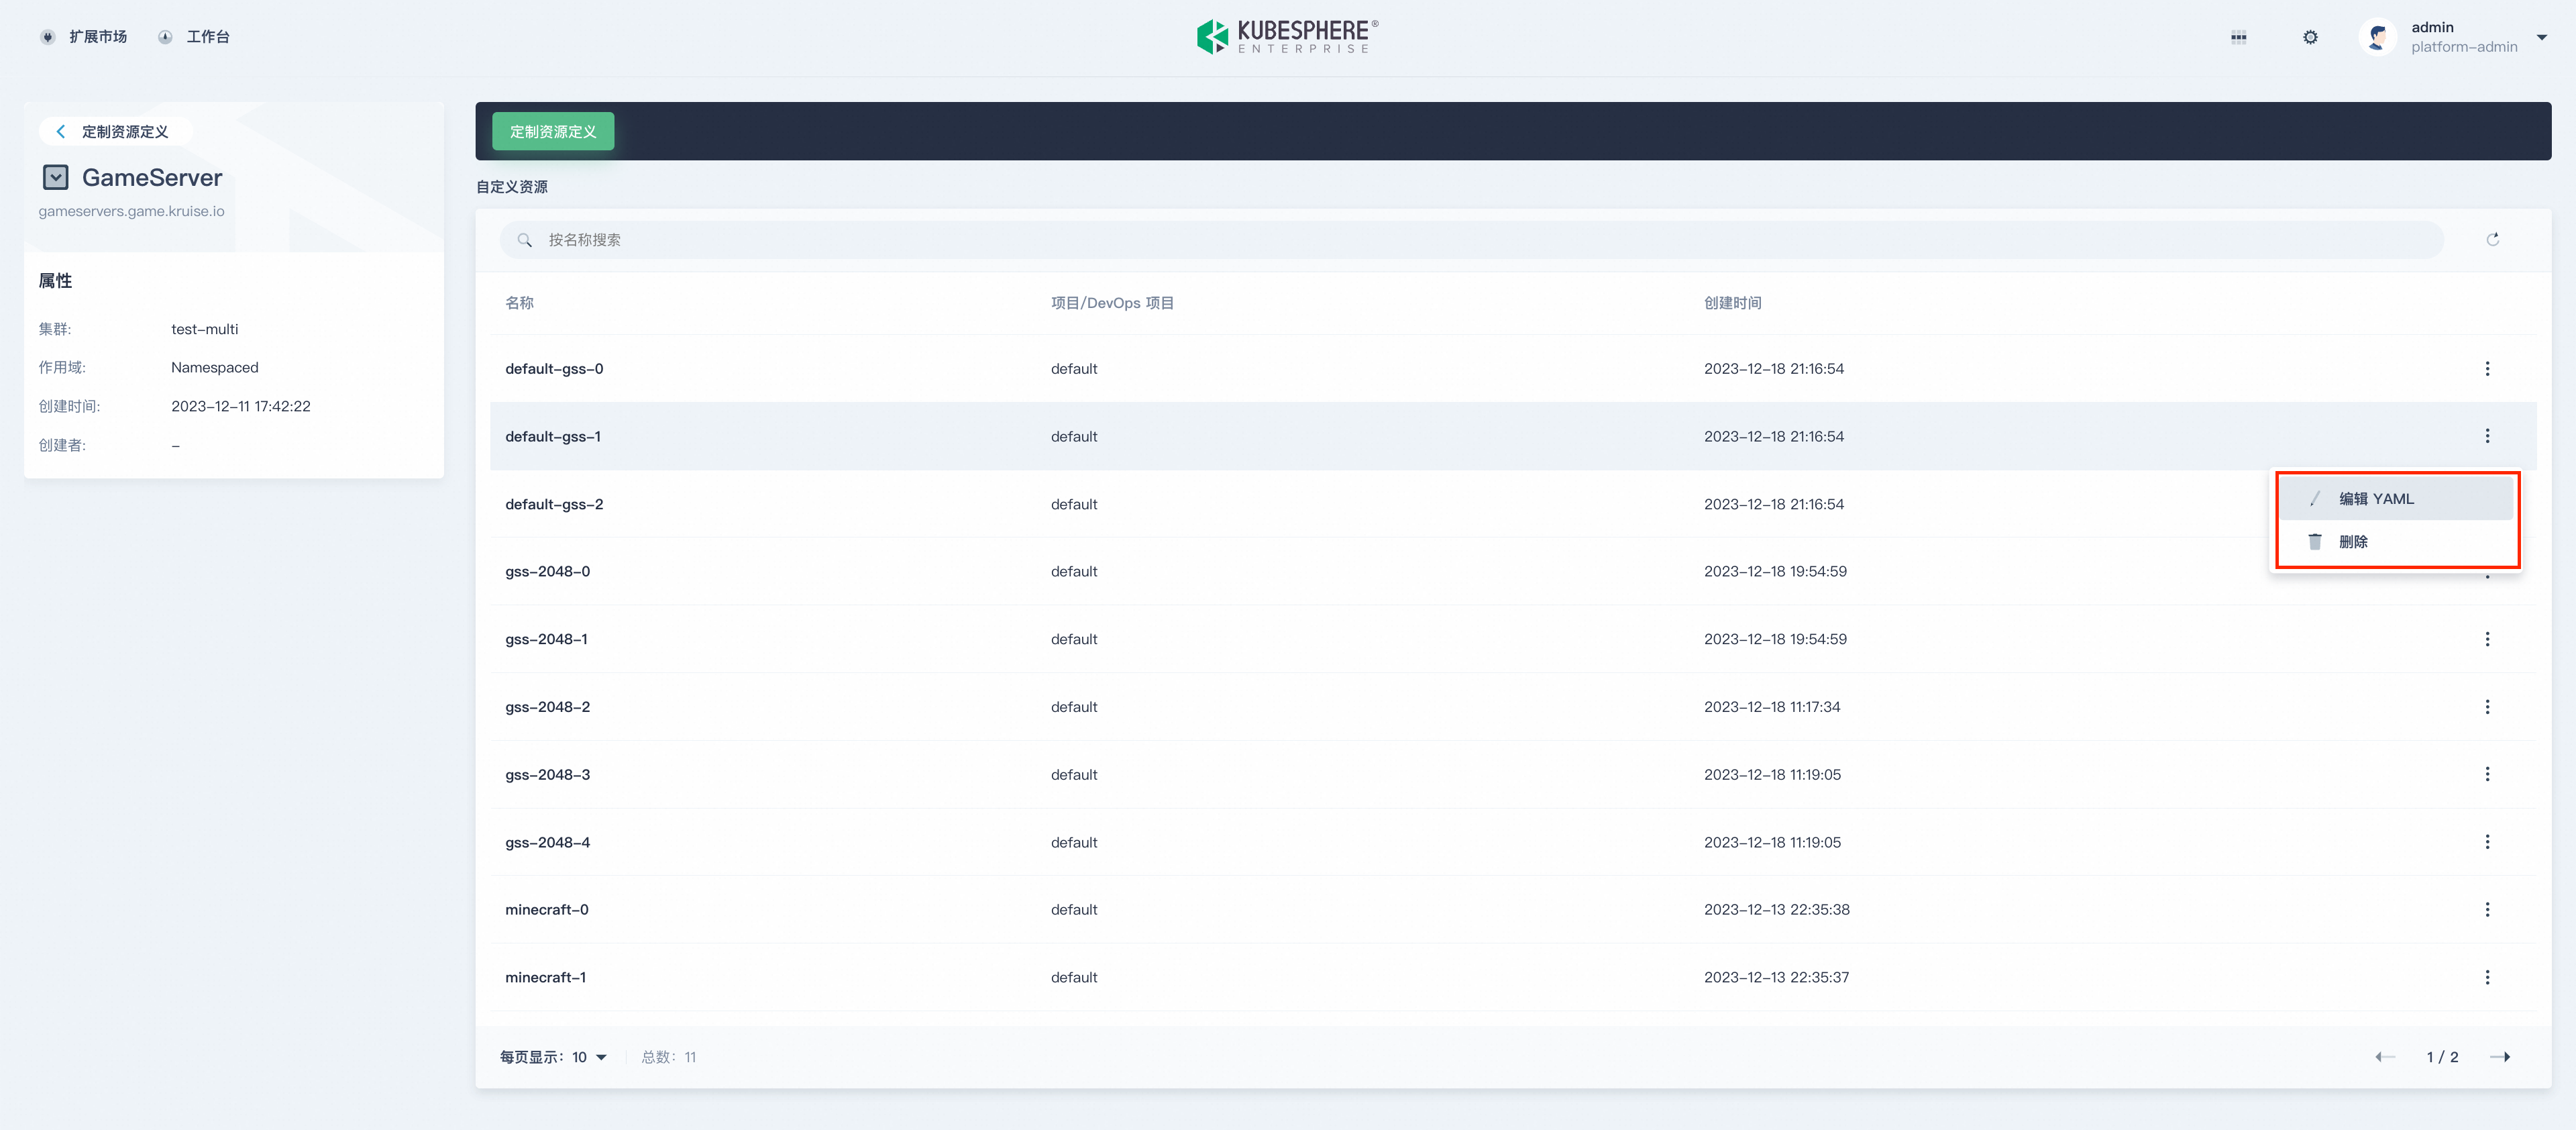Viewport: 2576px width, 1130px height.
Task: Click the 总数: 11 total count
Action: (669, 1057)
